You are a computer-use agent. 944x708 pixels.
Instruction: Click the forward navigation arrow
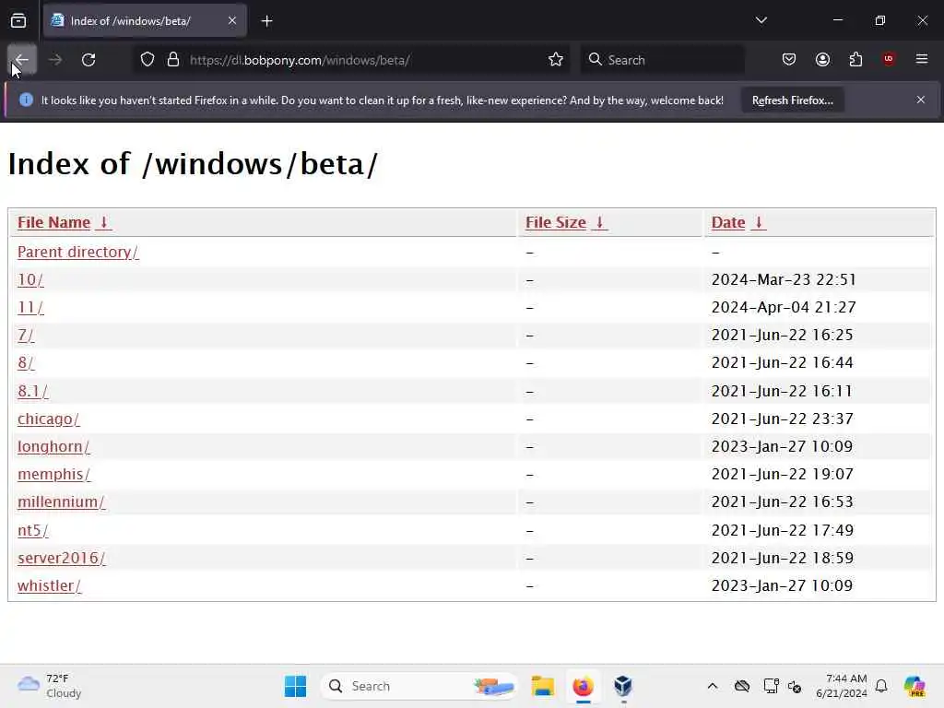click(x=54, y=60)
